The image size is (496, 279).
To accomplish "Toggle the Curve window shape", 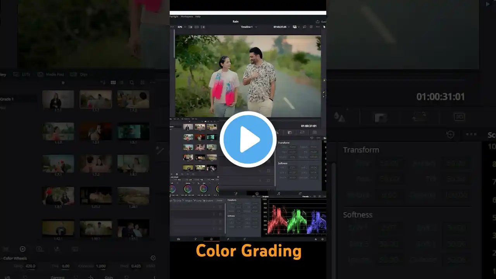I will point(198,201).
